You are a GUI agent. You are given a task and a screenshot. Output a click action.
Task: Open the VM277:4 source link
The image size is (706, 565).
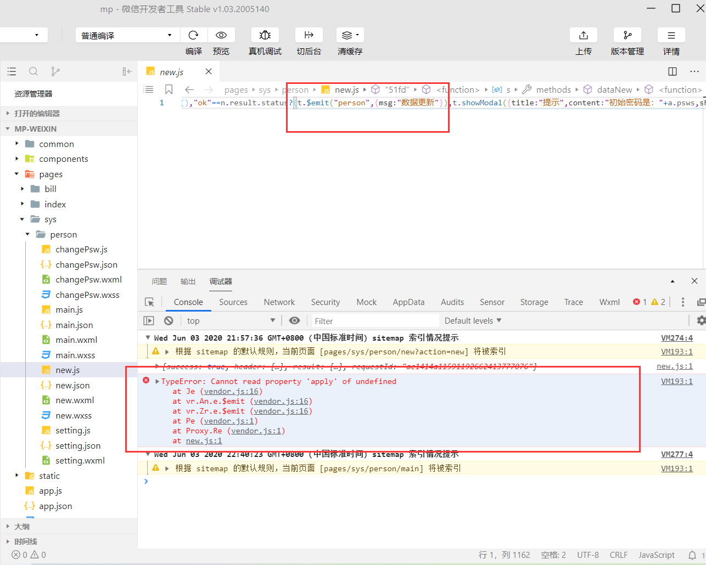pos(677,455)
